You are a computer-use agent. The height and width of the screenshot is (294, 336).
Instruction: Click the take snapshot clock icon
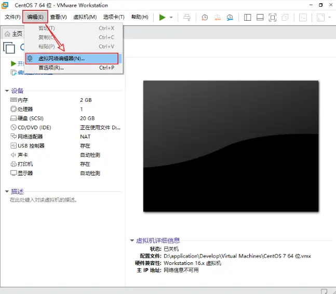tap(205, 17)
